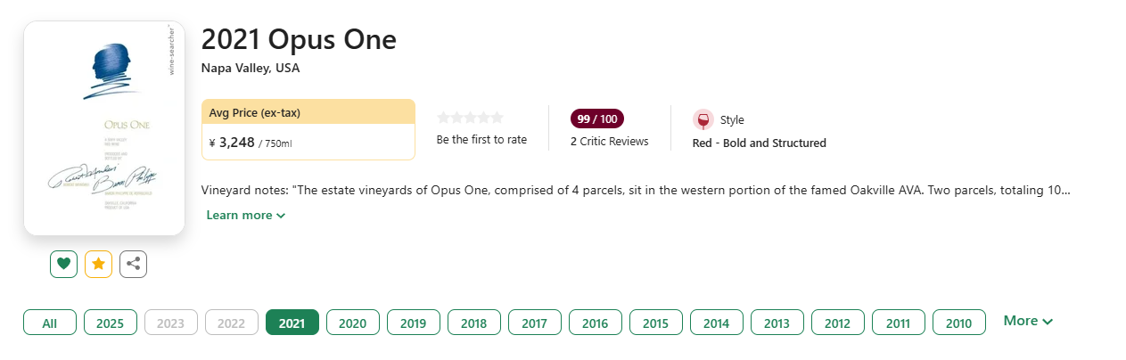Click the green heart favorite icon
1126x360 pixels.
point(63,264)
